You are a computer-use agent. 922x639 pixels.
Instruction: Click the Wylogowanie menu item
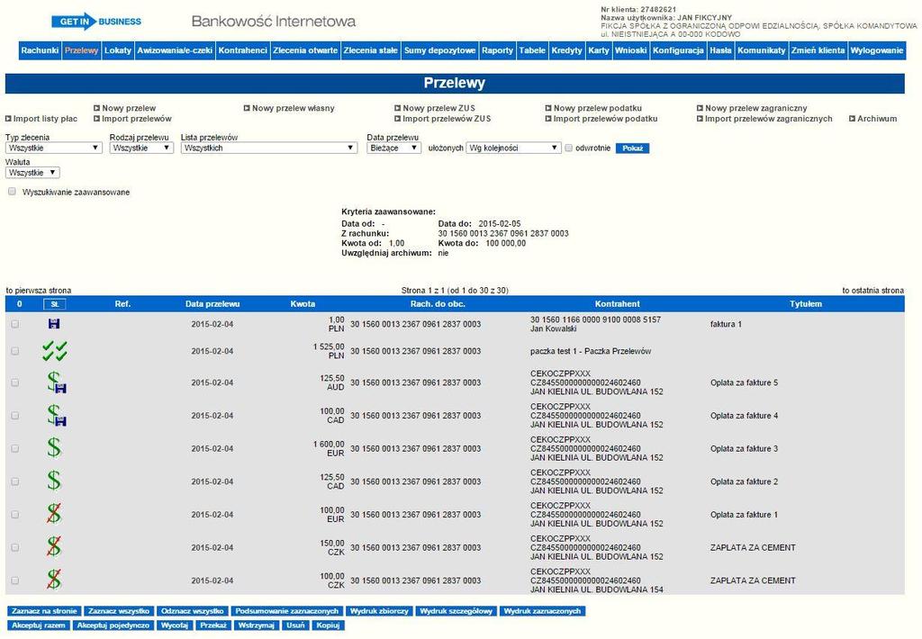[x=877, y=50]
